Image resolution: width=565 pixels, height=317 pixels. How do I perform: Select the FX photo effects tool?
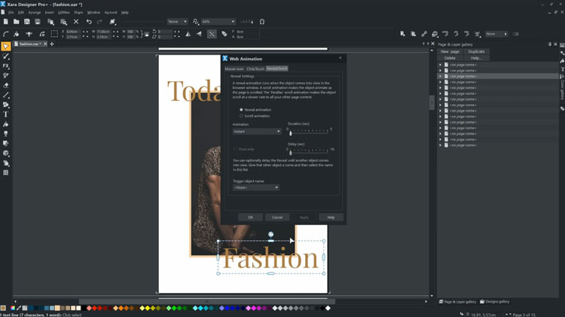[x=6, y=66]
